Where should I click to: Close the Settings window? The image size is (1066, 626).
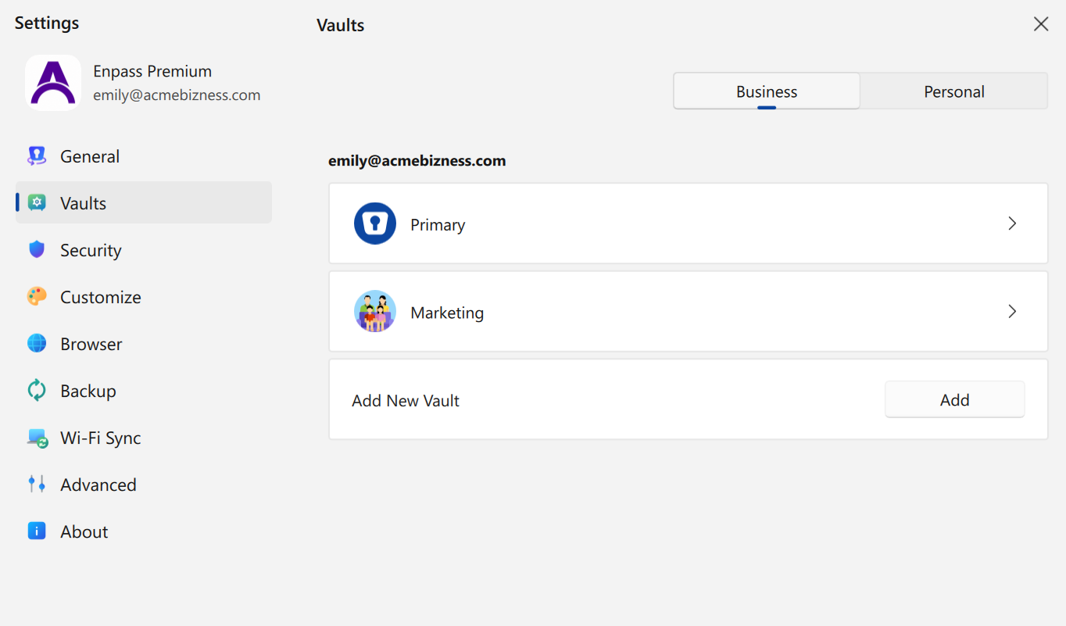(1041, 24)
